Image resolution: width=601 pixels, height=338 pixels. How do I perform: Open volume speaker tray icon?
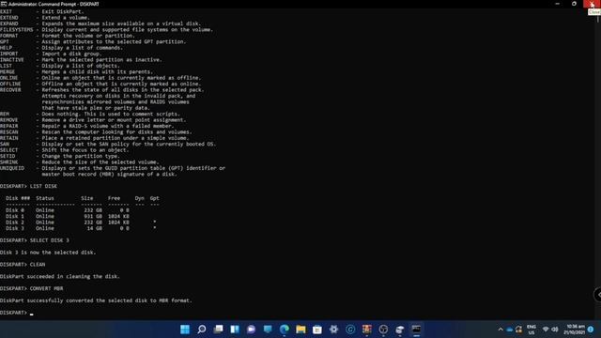pos(554,330)
